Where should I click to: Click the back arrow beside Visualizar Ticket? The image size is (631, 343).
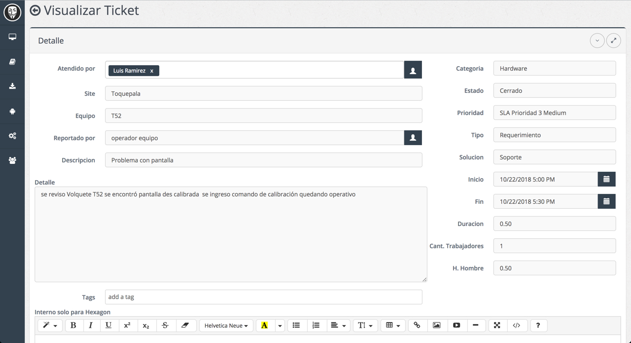click(x=35, y=10)
